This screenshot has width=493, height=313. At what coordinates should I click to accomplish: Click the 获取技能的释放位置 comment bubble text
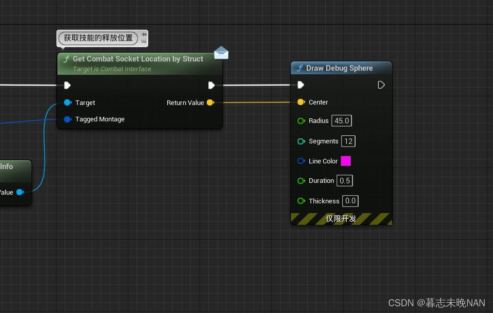[98, 38]
